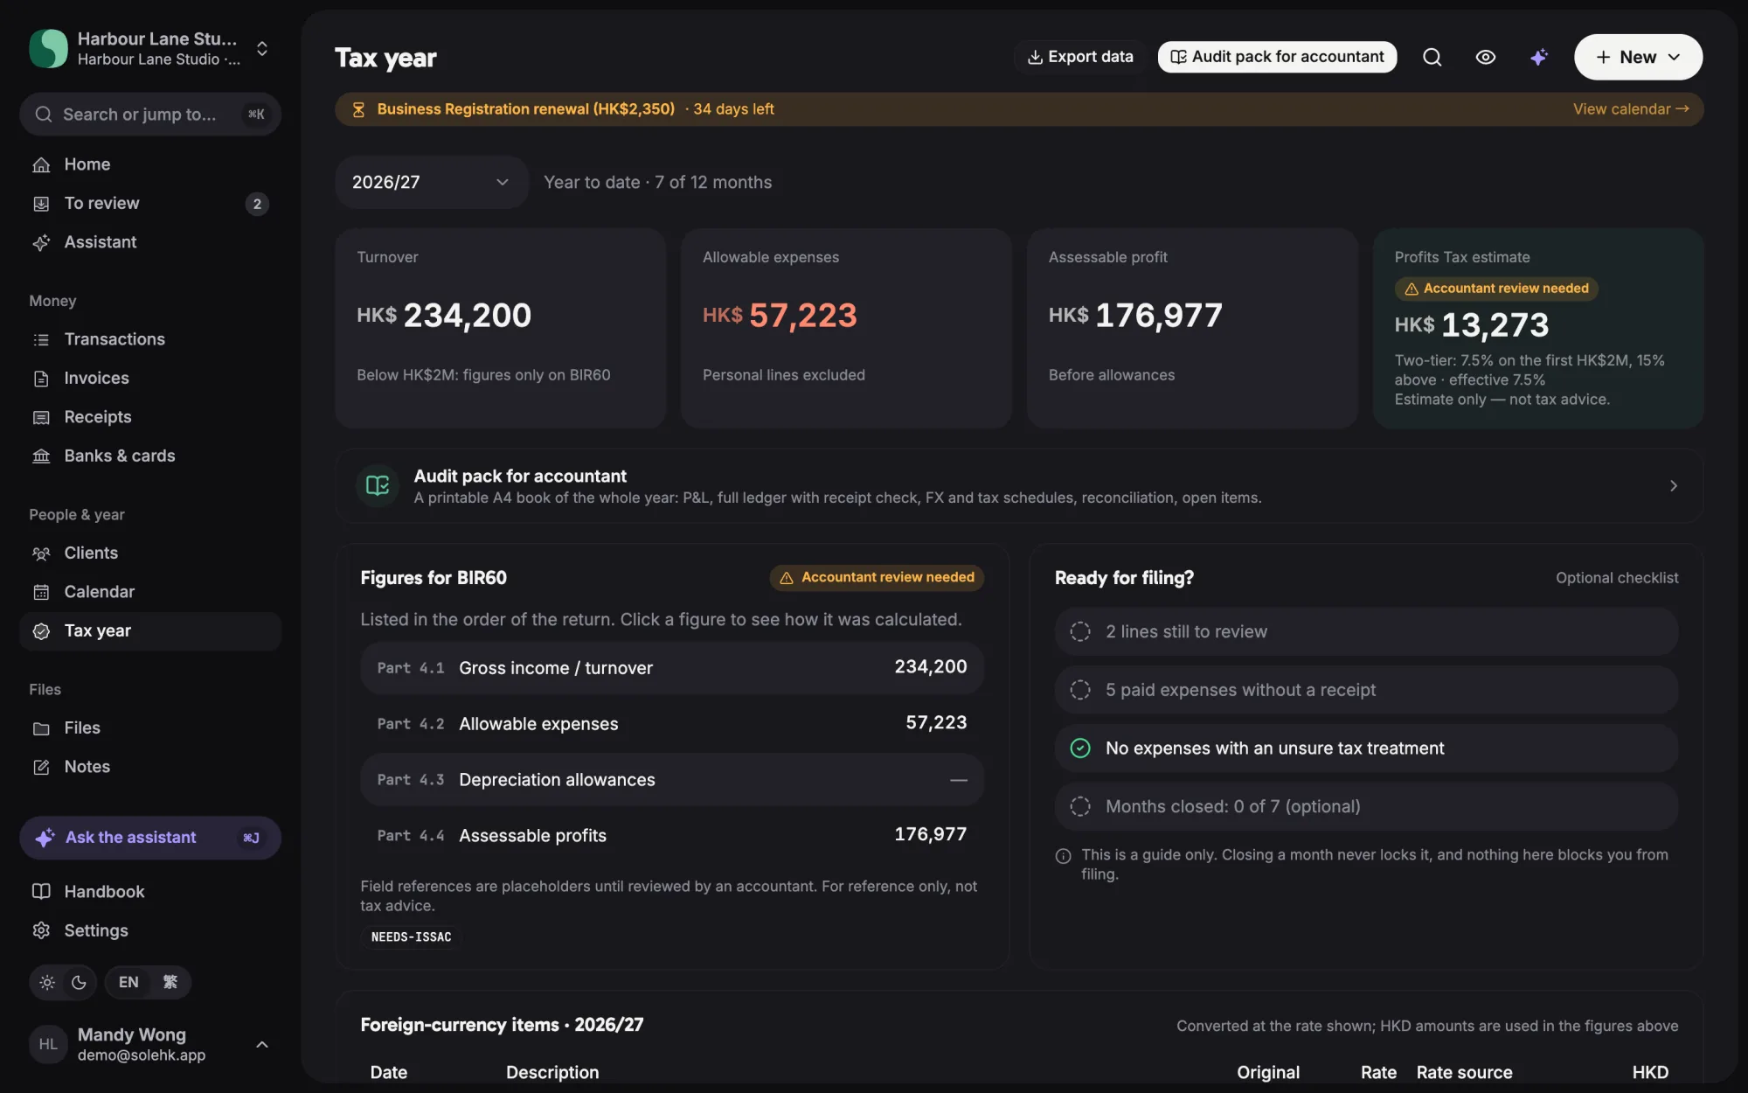Image resolution: width=1748 pixels, height=1093 pixels.
Task: Switch to dark theme moon icon
Action: [x=79, y=983]
